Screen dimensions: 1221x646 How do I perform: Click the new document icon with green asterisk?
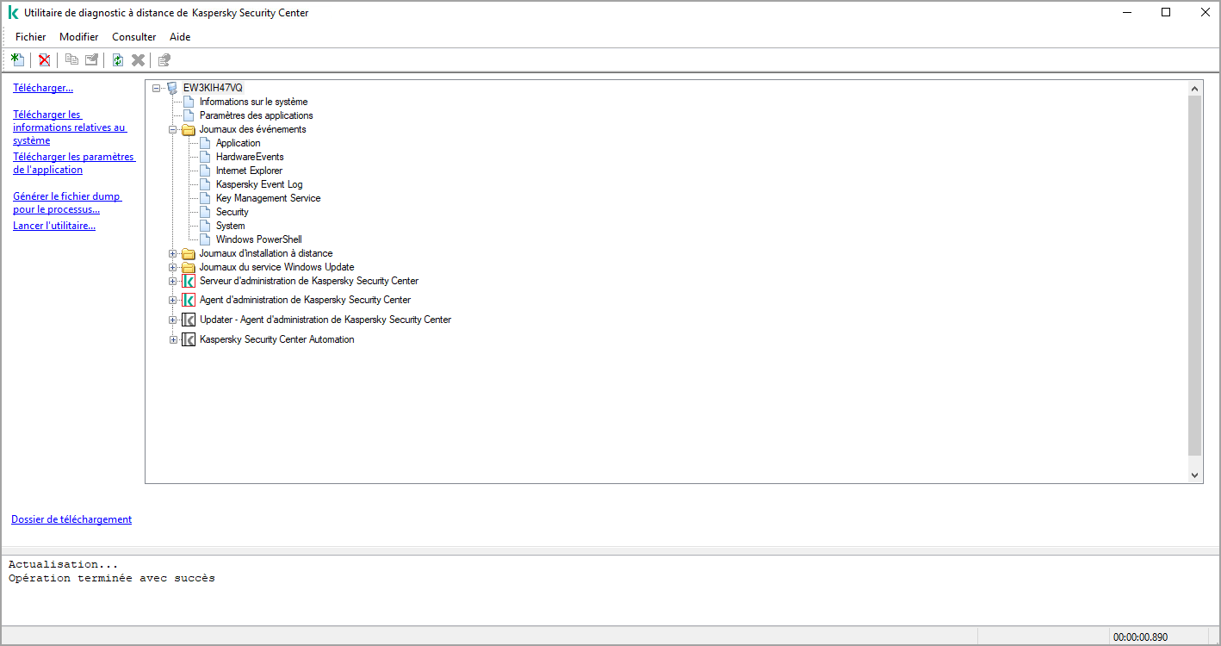[17, 59]
